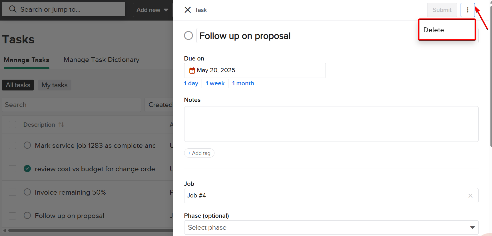Close the Task panel with X icon
492x236 pixels.
(x=188, y=10)
